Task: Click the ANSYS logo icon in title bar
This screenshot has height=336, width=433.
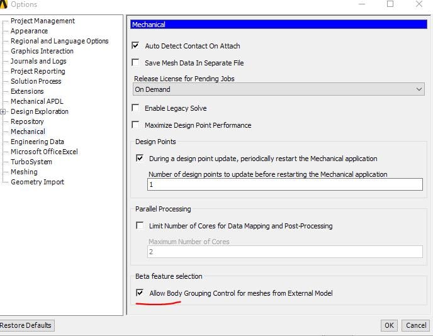Action: click(4, 4)
